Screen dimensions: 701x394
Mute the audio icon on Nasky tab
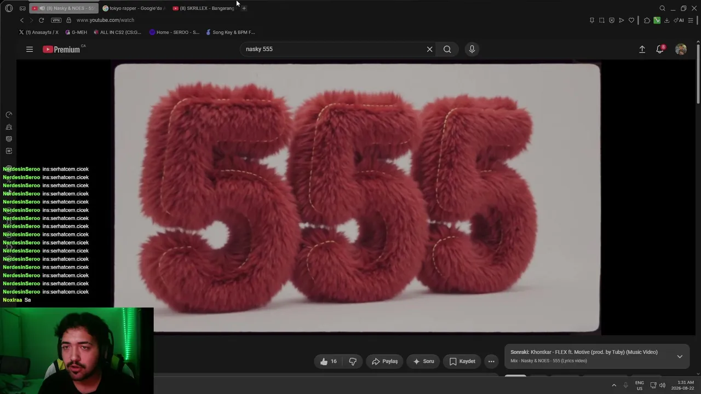(x=42, y=8)
